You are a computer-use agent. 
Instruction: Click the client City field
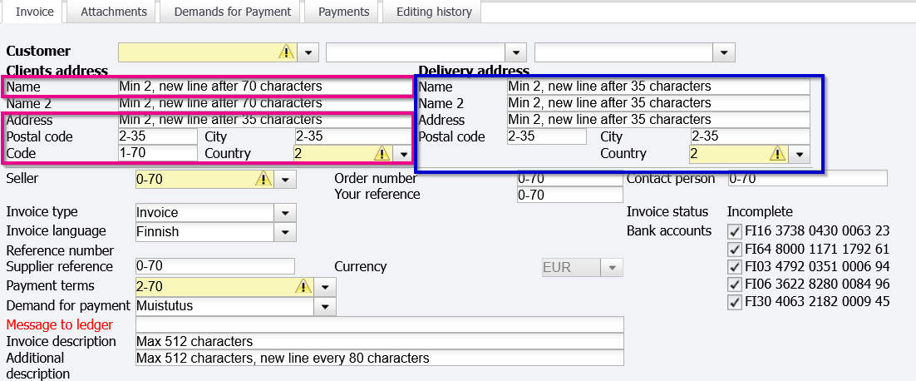click(x=353, y=136)
